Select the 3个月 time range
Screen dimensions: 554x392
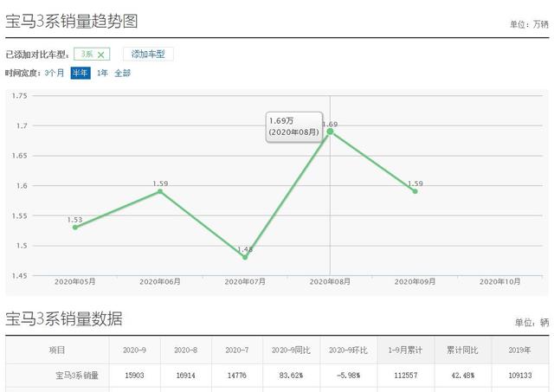tap(55, 73)
